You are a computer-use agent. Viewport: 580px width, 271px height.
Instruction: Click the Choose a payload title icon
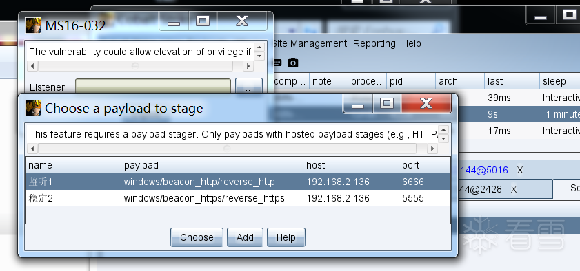tap(33, 108)
